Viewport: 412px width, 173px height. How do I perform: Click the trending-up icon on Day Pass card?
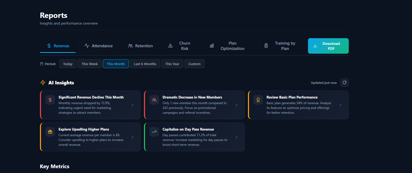coord(154,132)
